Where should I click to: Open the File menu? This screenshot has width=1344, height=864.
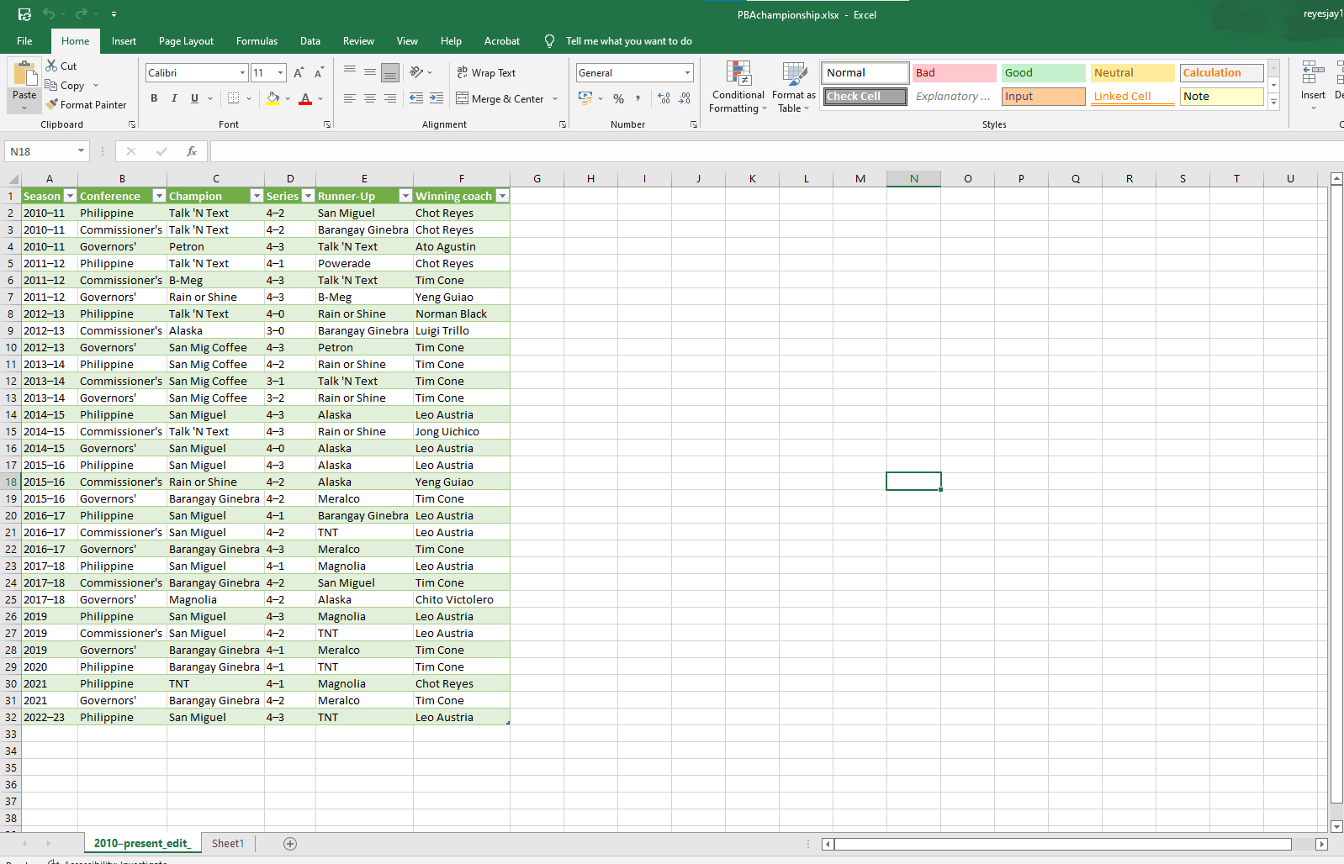tap(24, 41)
